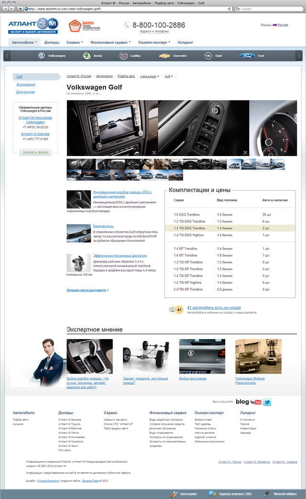The width and height of the screenshot is (306, 499).
Task: Click the Volkswagen Multivan Panamericana thumbnail
Action: tap(258, 356)
